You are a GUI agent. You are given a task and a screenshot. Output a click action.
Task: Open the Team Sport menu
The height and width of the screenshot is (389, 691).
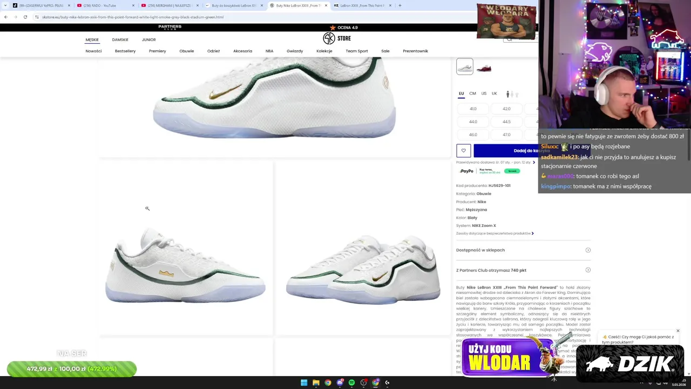tap(357, 51)
